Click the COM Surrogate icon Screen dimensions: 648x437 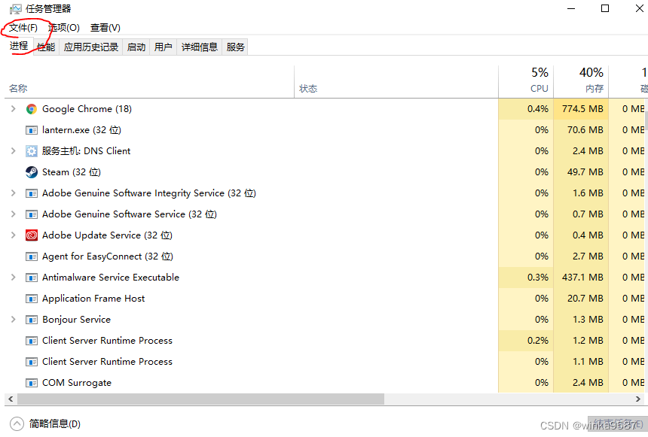pos(32,383)
